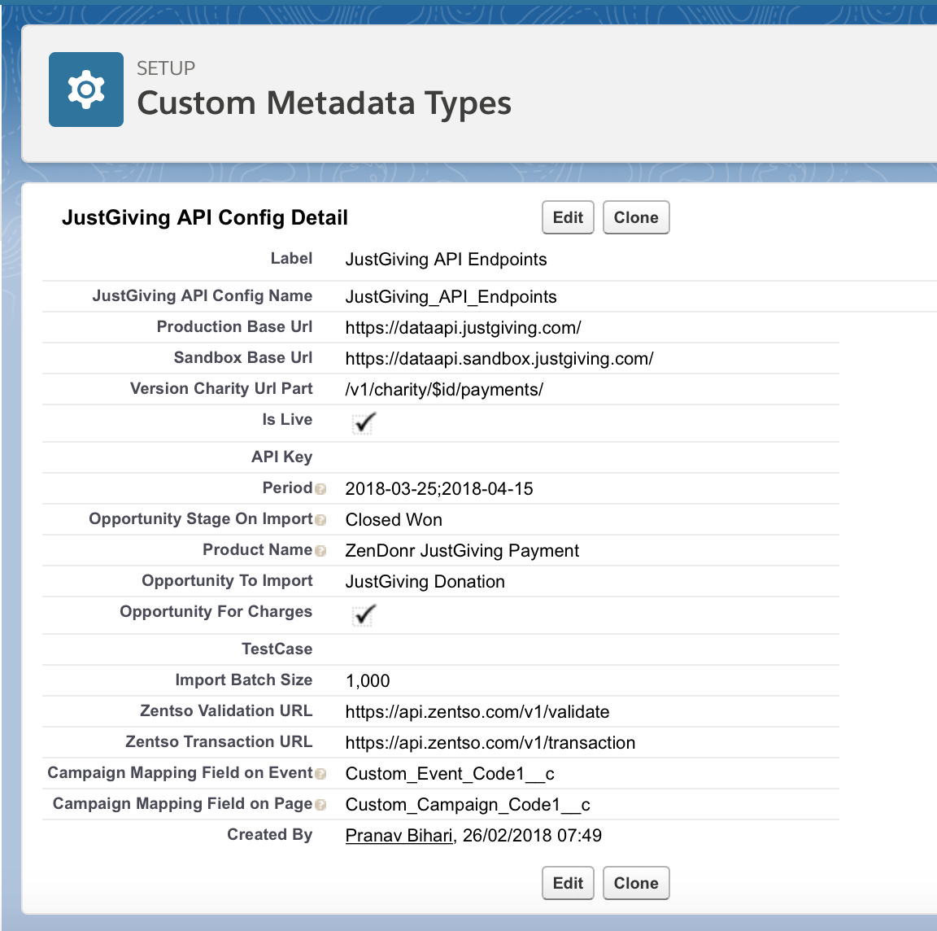
Task: Open help icon next to Period
Action: 320,489
